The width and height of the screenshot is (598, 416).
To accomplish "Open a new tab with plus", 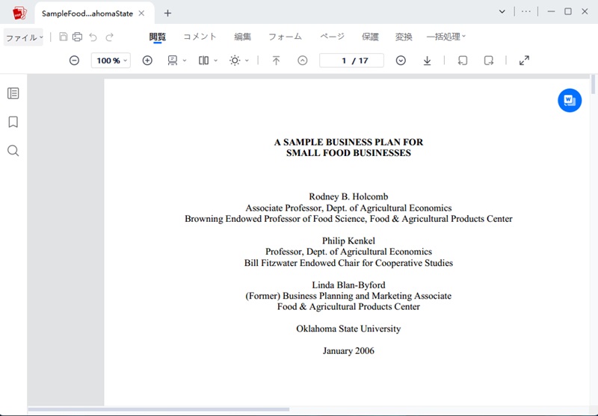I will pyautogui.click(x=167, y=13).
